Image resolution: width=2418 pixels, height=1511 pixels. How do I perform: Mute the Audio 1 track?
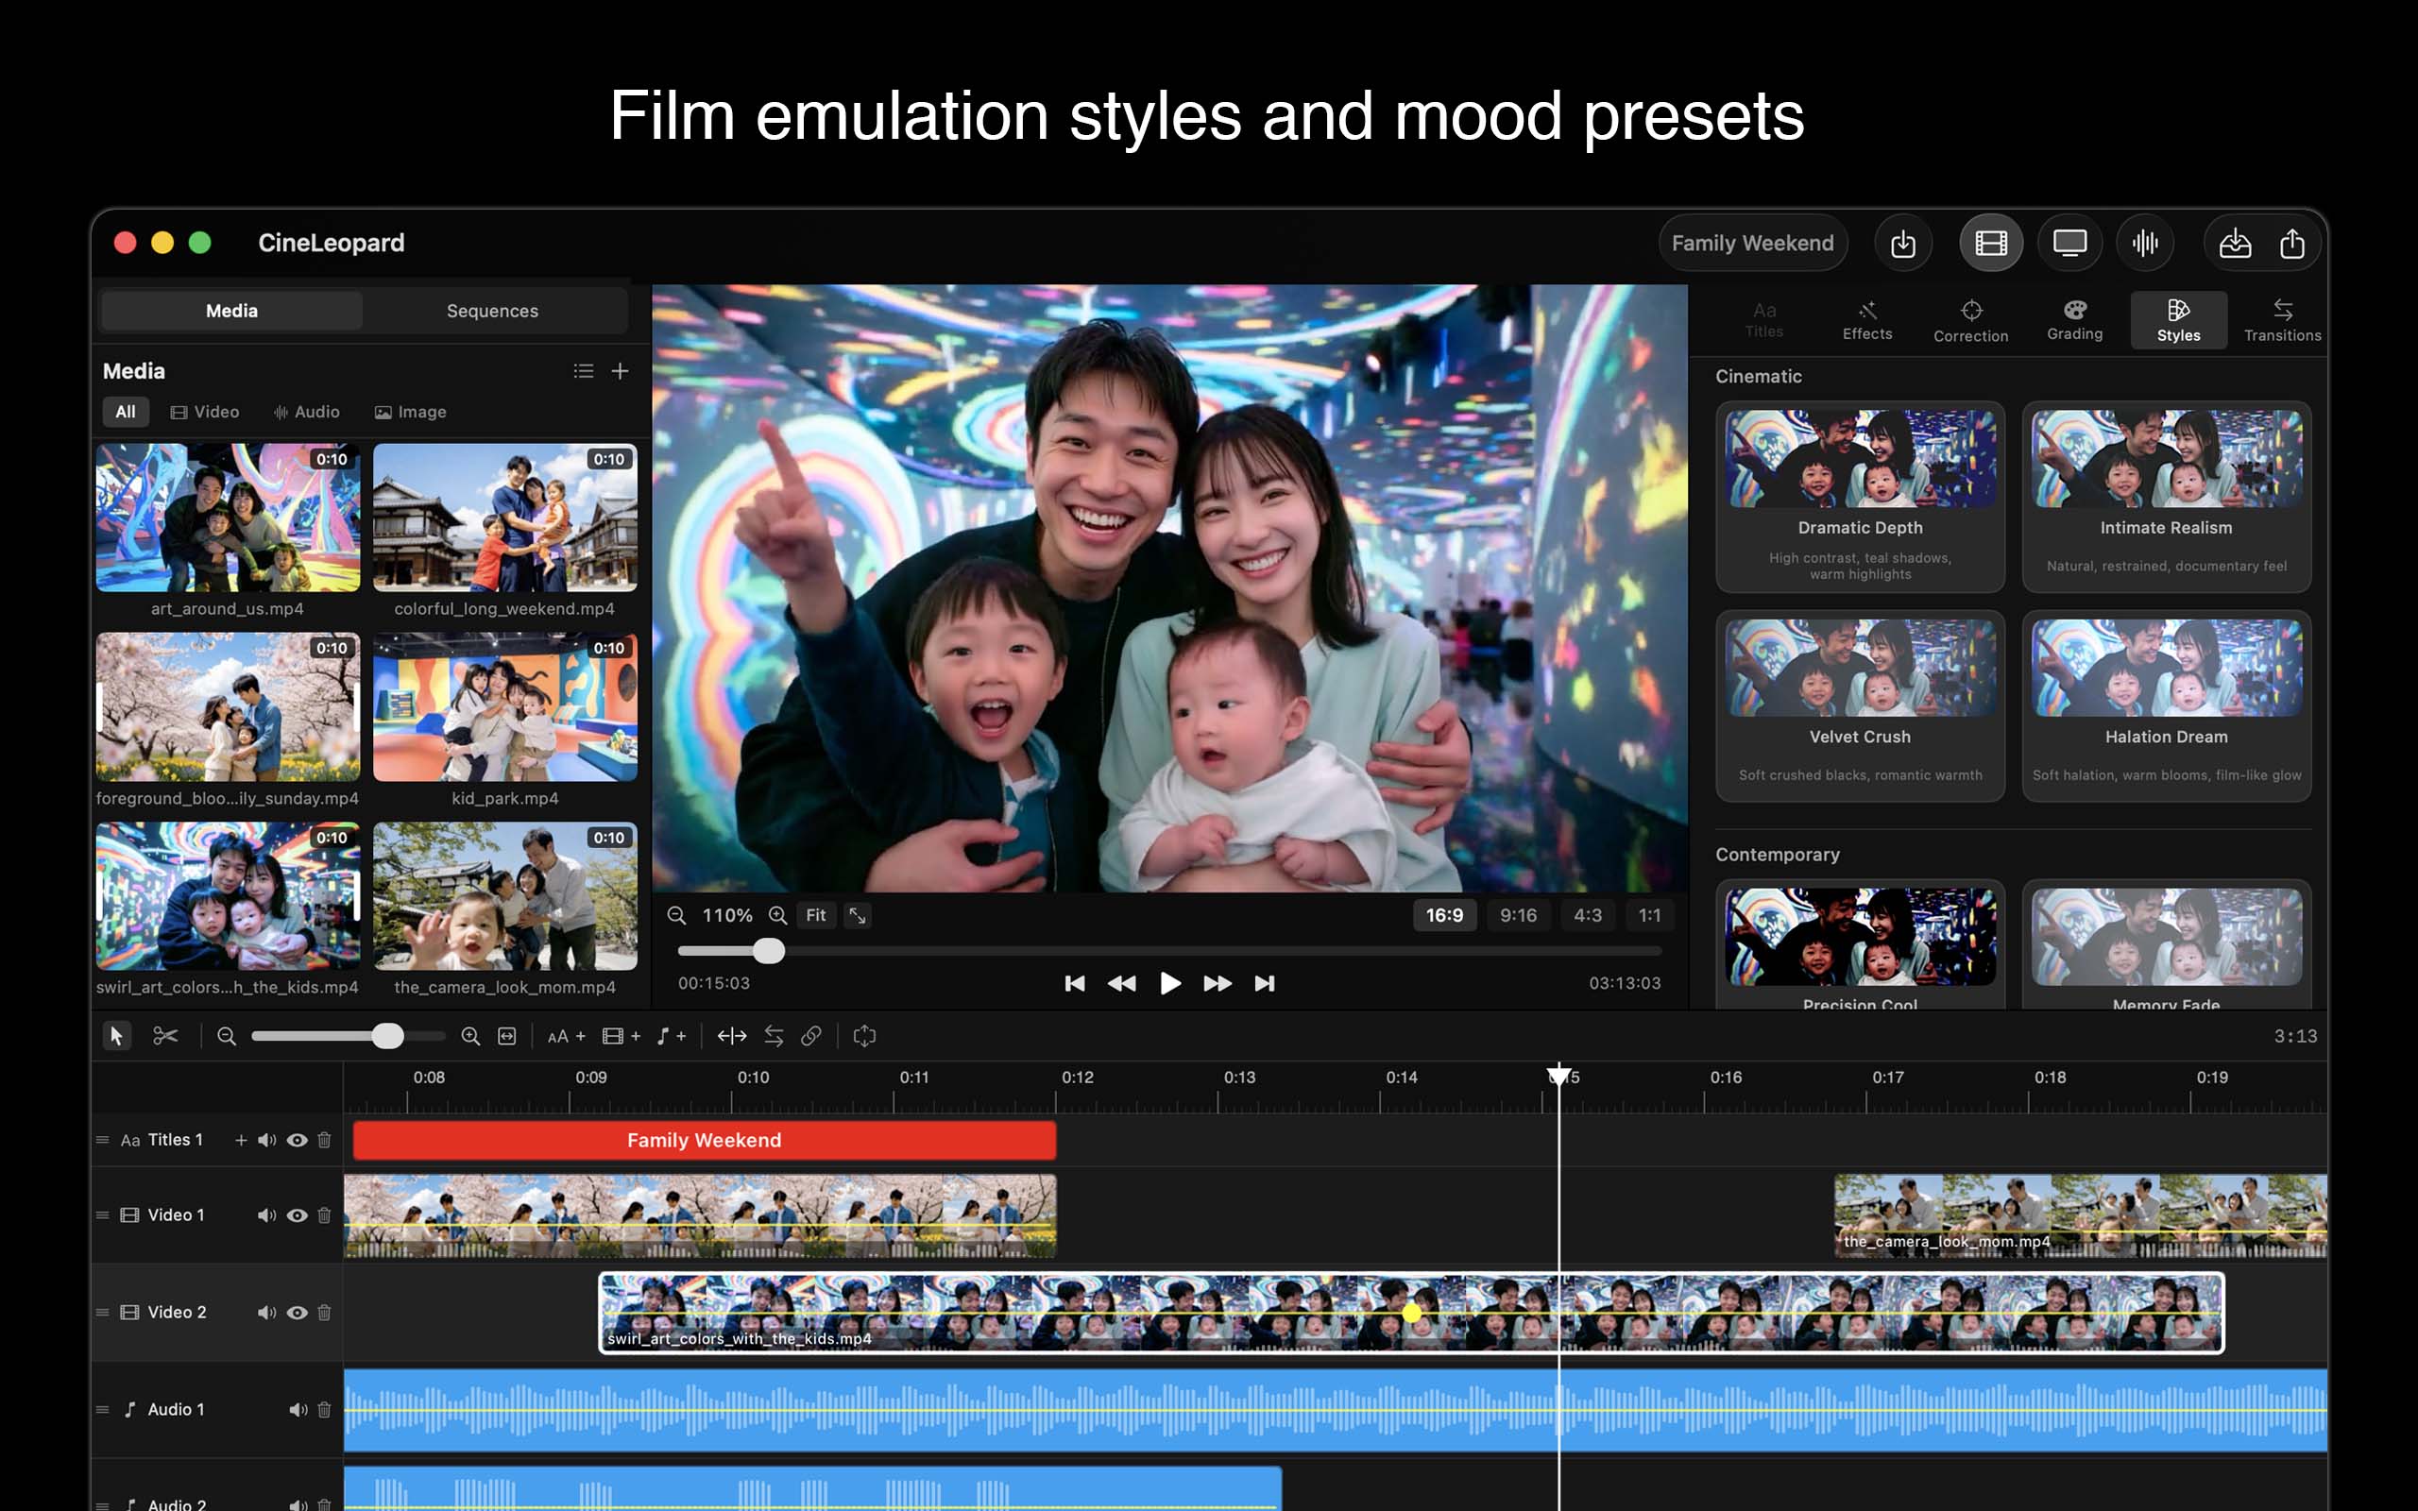pyautogui.click(x=296, y=1409)
